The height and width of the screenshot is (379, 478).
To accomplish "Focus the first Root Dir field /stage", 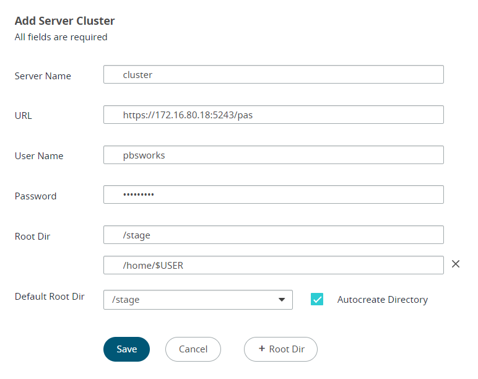I will (273, 235).
